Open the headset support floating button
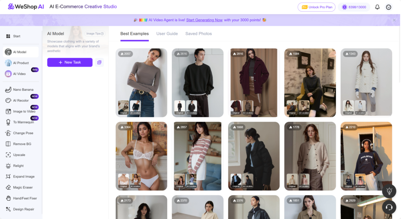Image resolution: width=401 pixels, height=219 pixels. click(389, 207)
